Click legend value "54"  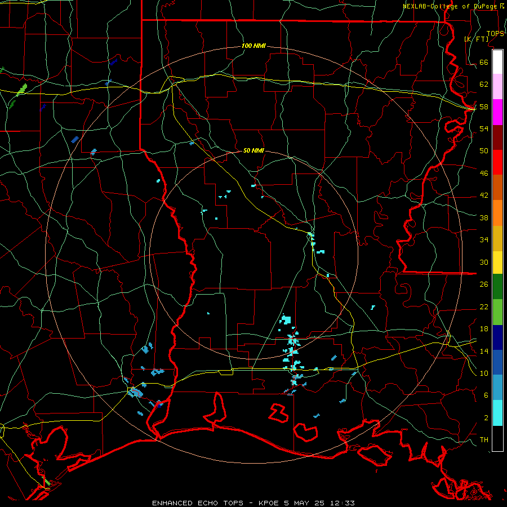point(484,128)
